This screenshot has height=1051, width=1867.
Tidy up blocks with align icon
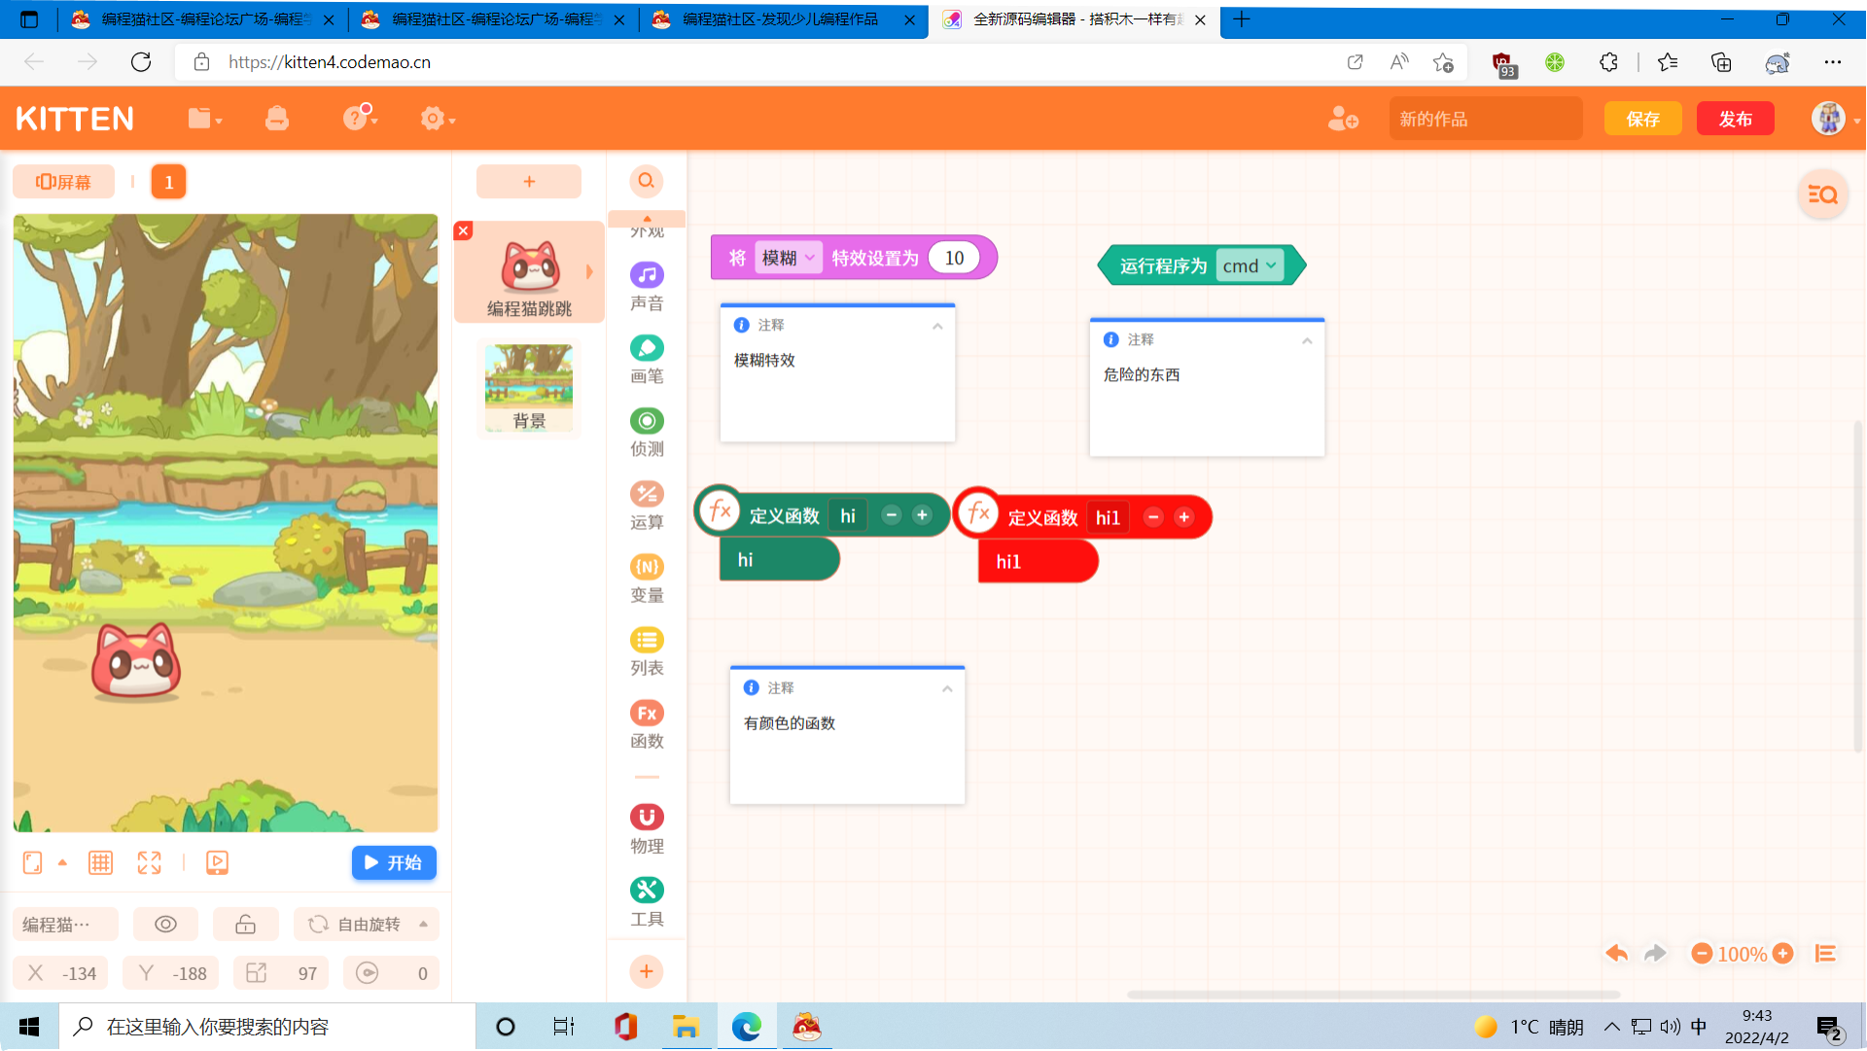(1825, 954)
